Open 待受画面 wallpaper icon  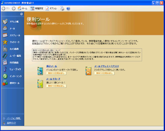5,63
